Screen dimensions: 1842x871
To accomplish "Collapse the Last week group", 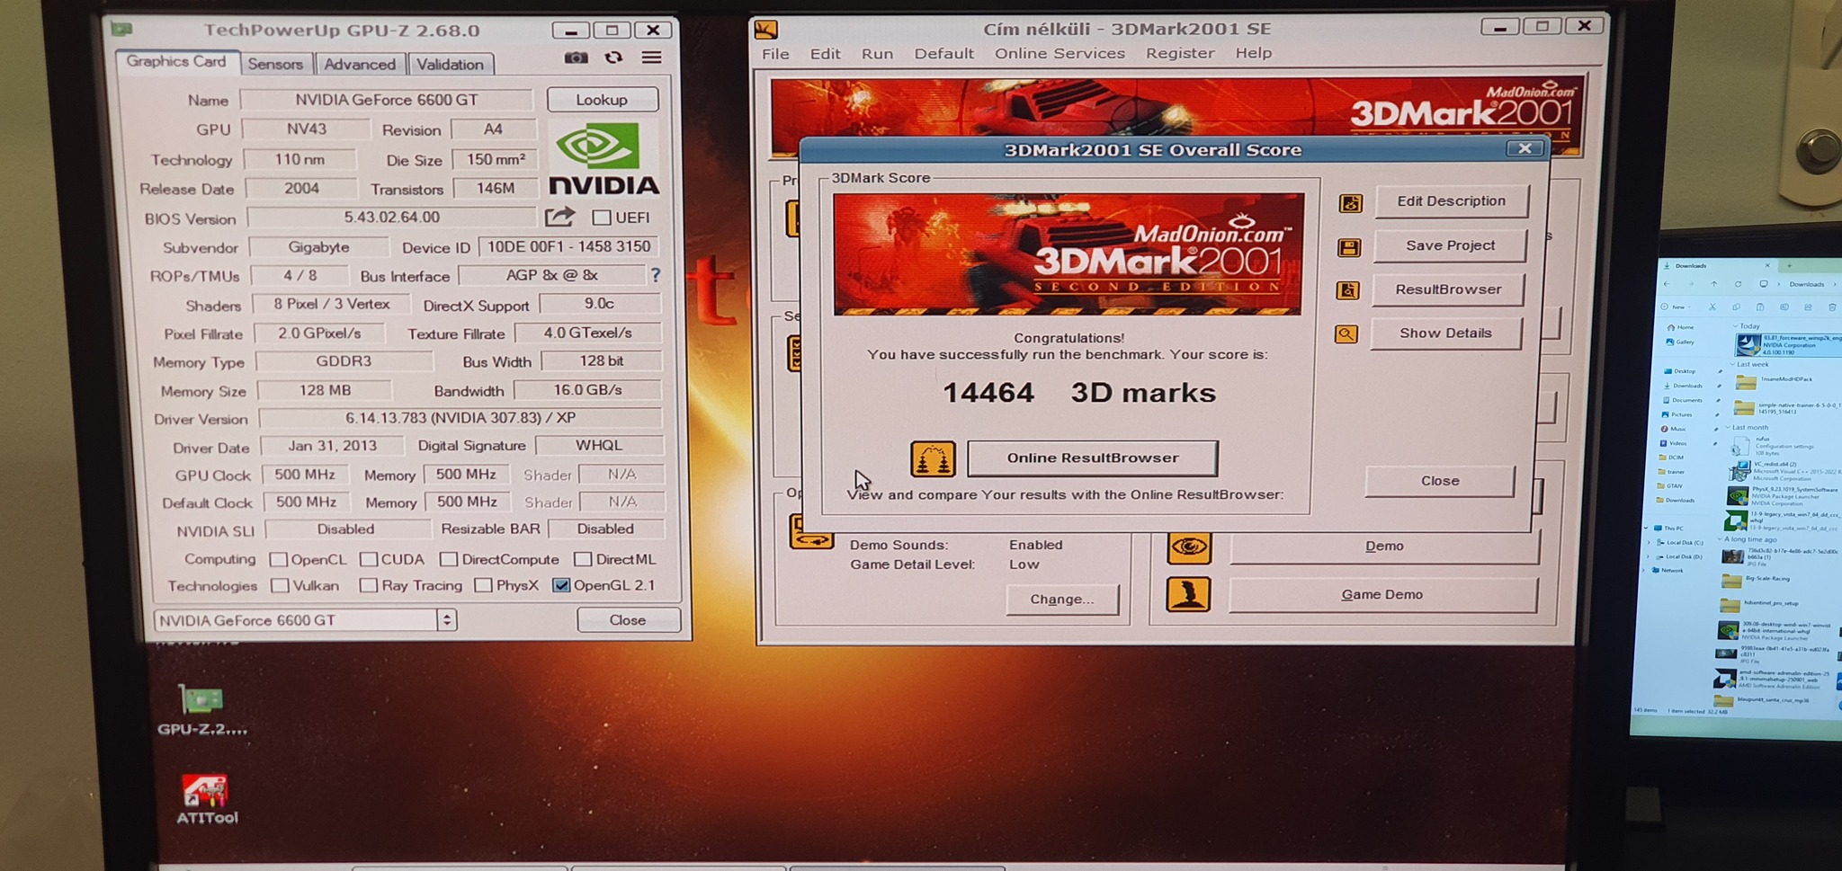I will (1733, 364).
